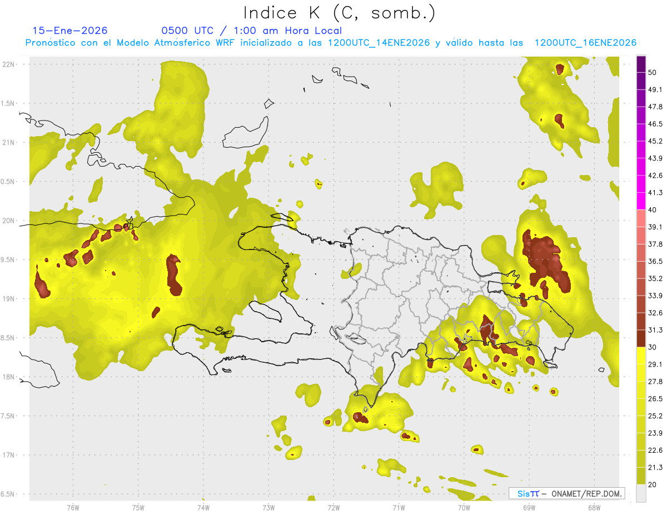667x515 pixels.
Task: Click the colorbar value label "41.3"
Action: coord(655,193)
